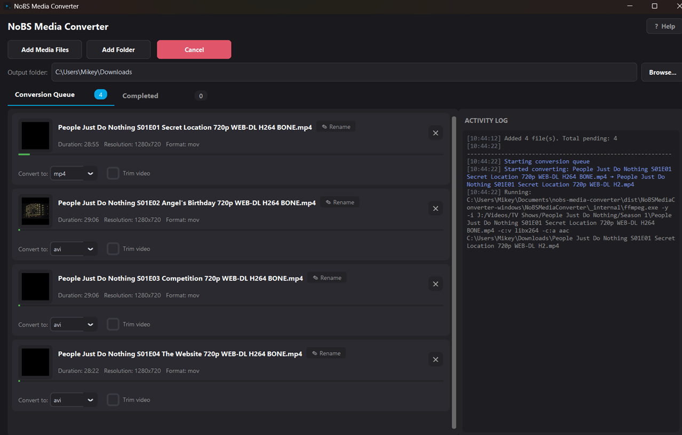Rename the S01E03 Competition file
Screen dimensions: 682x435
pyautogui.click(x=327, y=278)
